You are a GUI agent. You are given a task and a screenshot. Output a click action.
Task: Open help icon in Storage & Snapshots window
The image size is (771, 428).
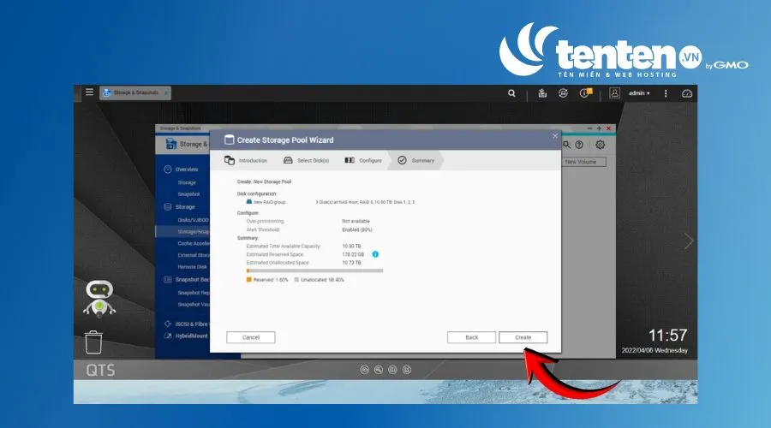coord(580,145)
